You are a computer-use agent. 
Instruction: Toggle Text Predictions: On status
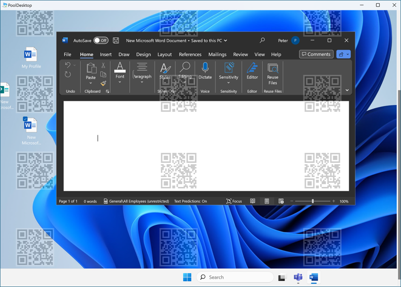[x=191, y=201]
